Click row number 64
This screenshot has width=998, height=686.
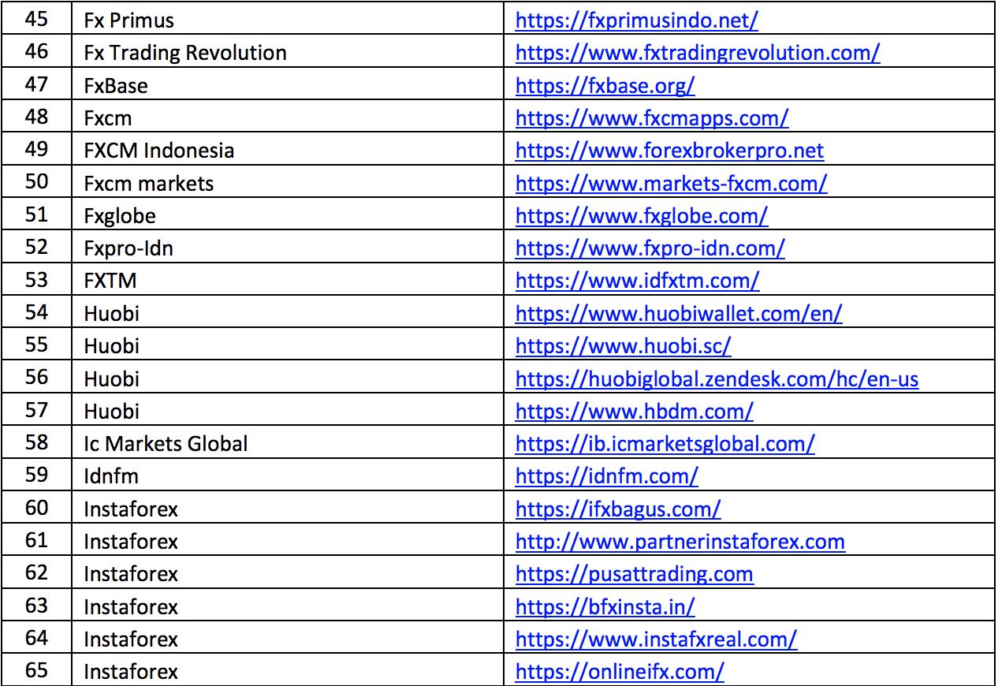coord(37,638)
